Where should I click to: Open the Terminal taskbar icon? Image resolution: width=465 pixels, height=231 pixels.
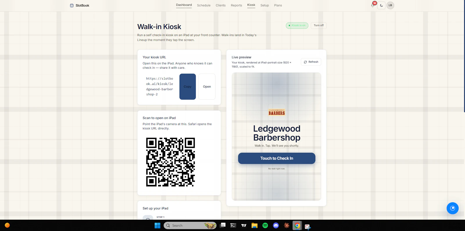click(x=233, y=225)
